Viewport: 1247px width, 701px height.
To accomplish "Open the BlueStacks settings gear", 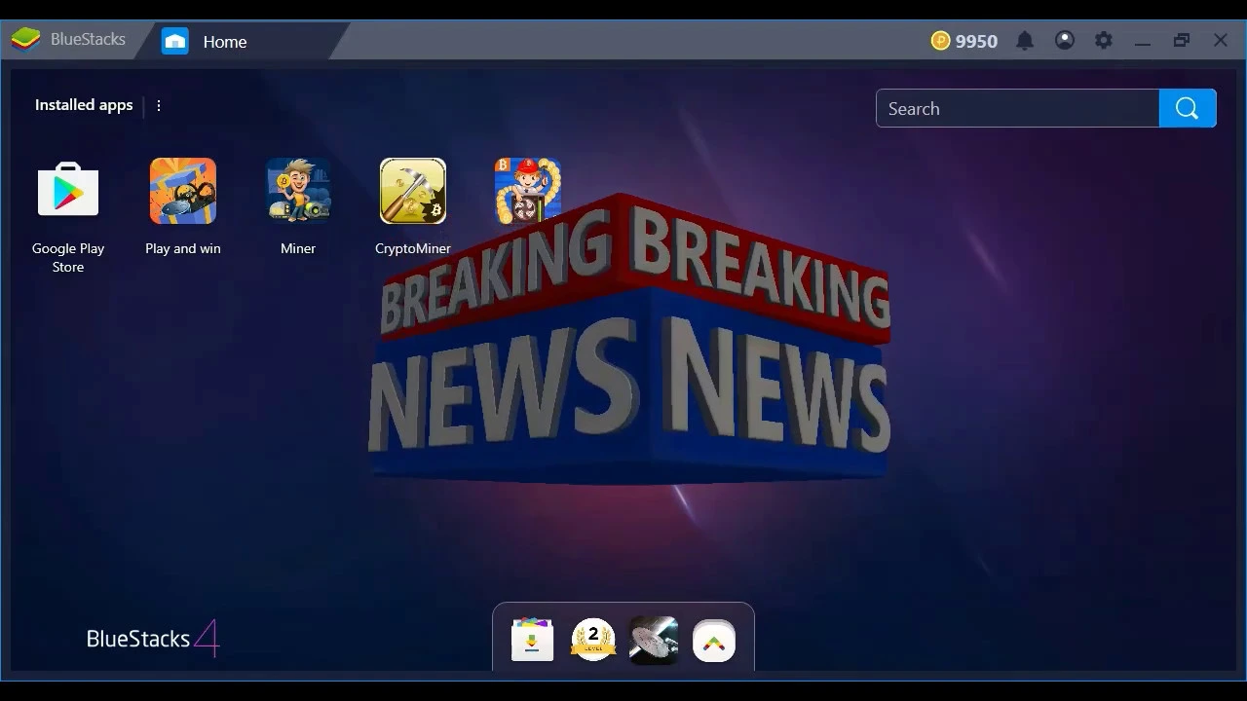I will tap(1103, 41).
